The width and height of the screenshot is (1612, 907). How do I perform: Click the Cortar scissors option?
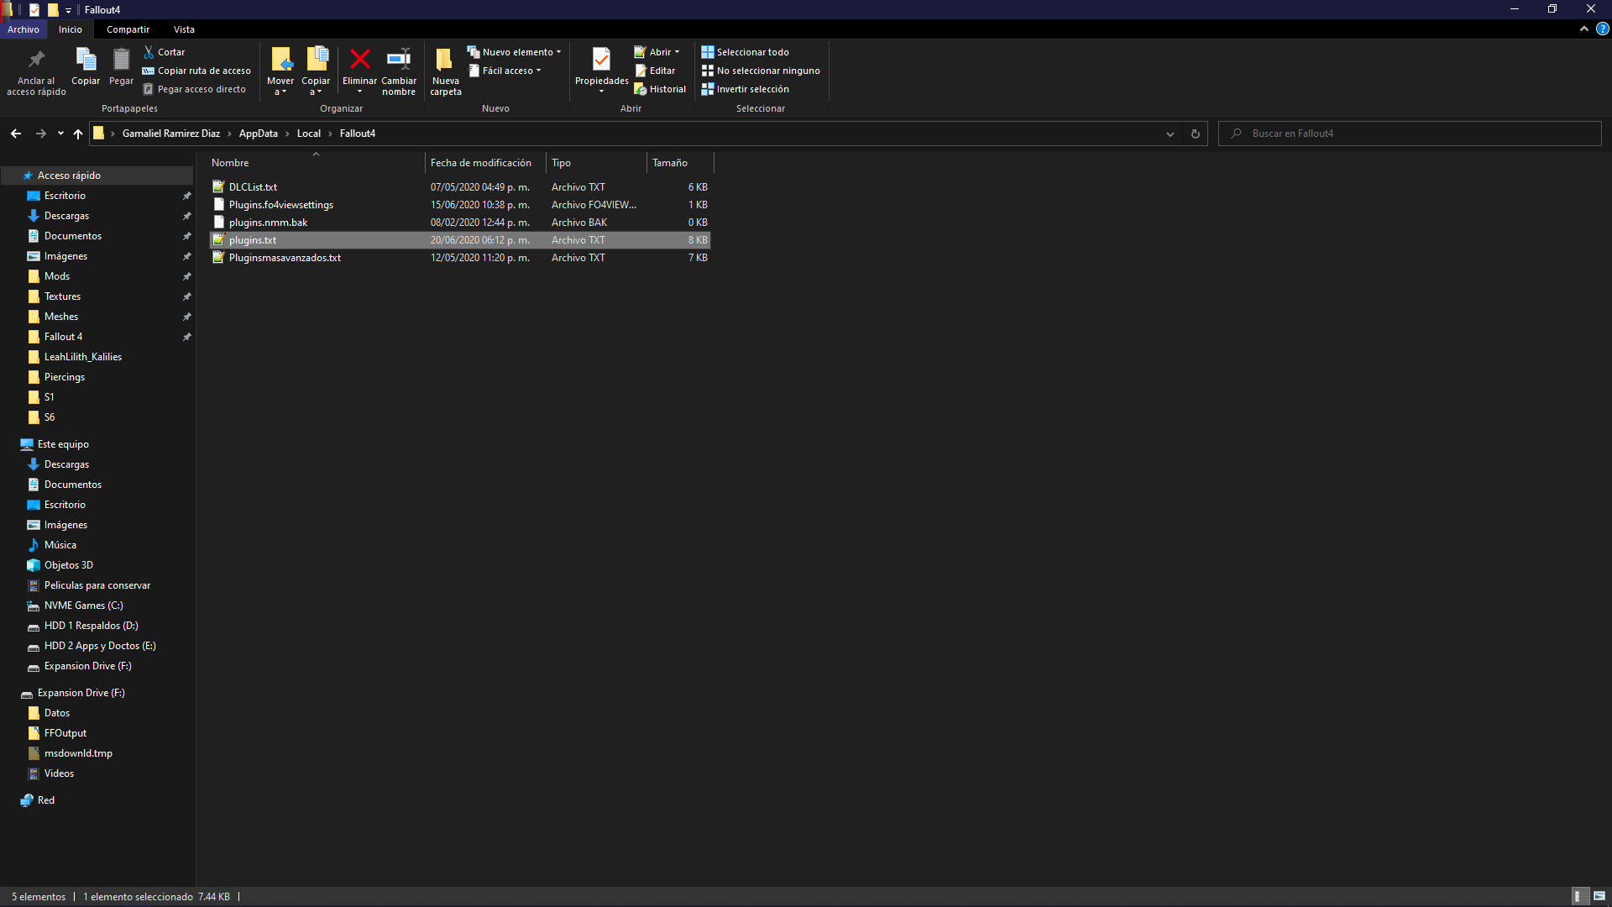165,52
